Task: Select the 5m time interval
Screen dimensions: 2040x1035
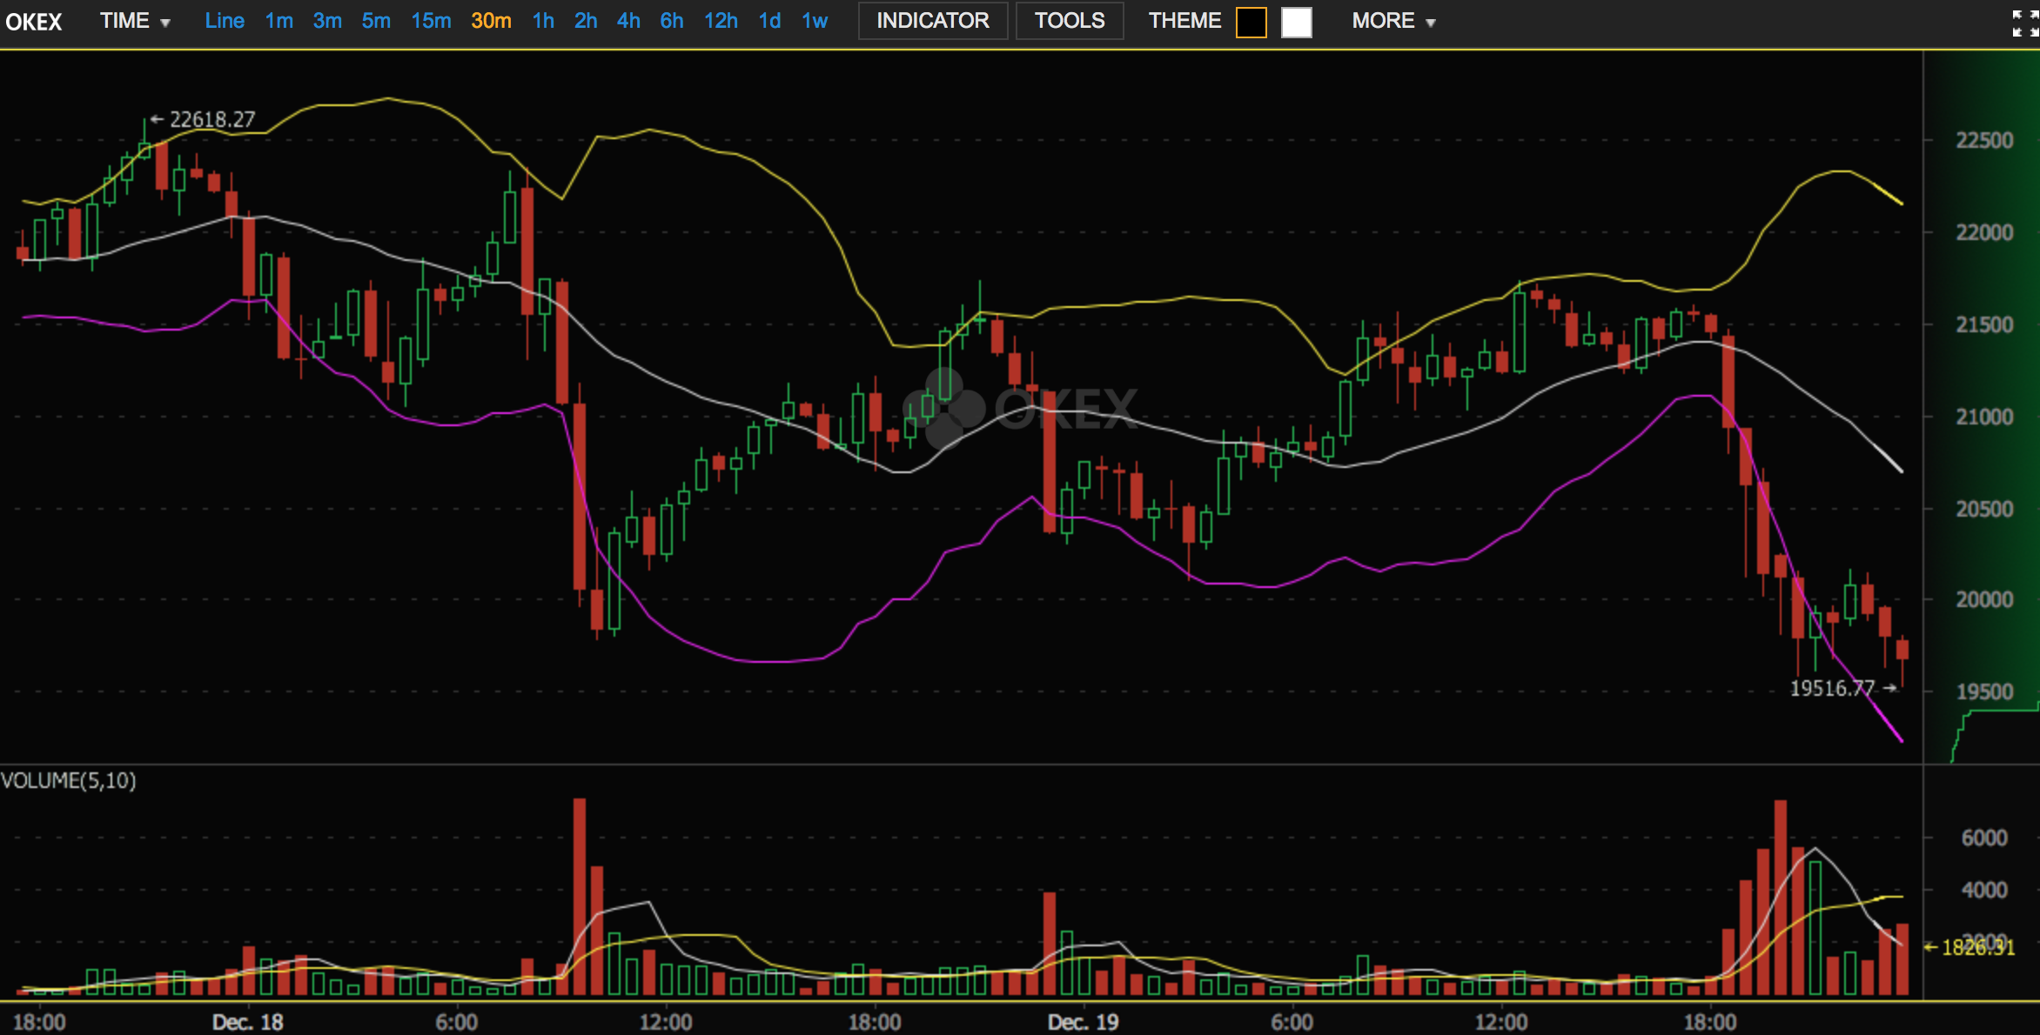Action: click(376, 21)
